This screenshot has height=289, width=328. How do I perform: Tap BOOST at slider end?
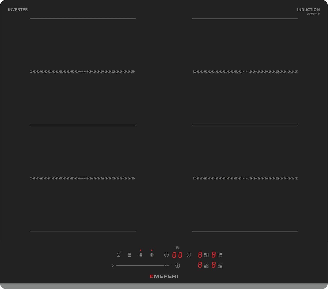pos(168,266)
